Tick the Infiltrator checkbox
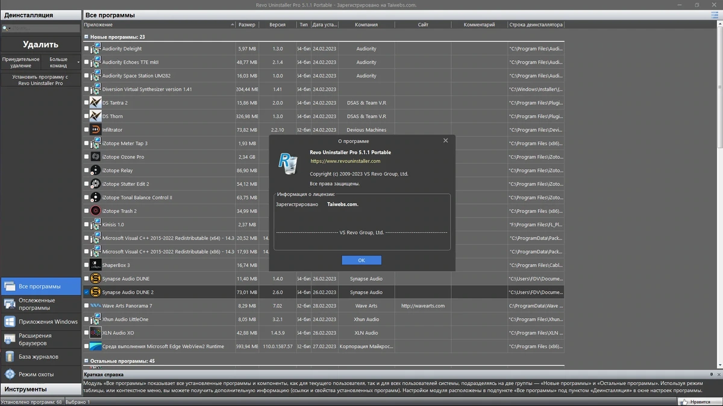The image size is (723, 406). [x=86, y=130]
